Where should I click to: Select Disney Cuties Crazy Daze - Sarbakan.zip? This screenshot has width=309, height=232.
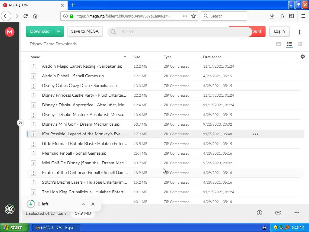pos(164,85)
